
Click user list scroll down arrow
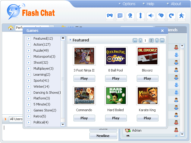pyautogui.click(x=182, y=134)
